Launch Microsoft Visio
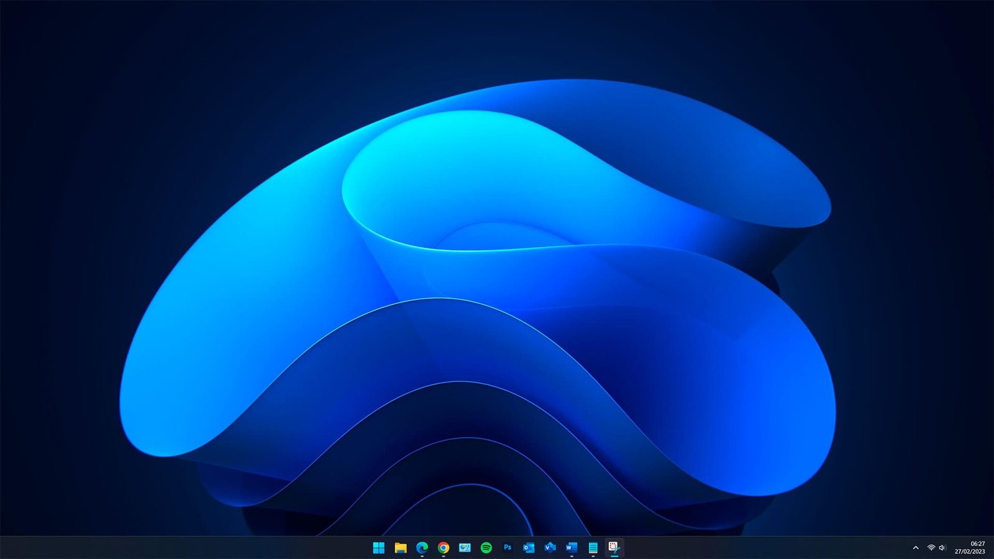 550,547
